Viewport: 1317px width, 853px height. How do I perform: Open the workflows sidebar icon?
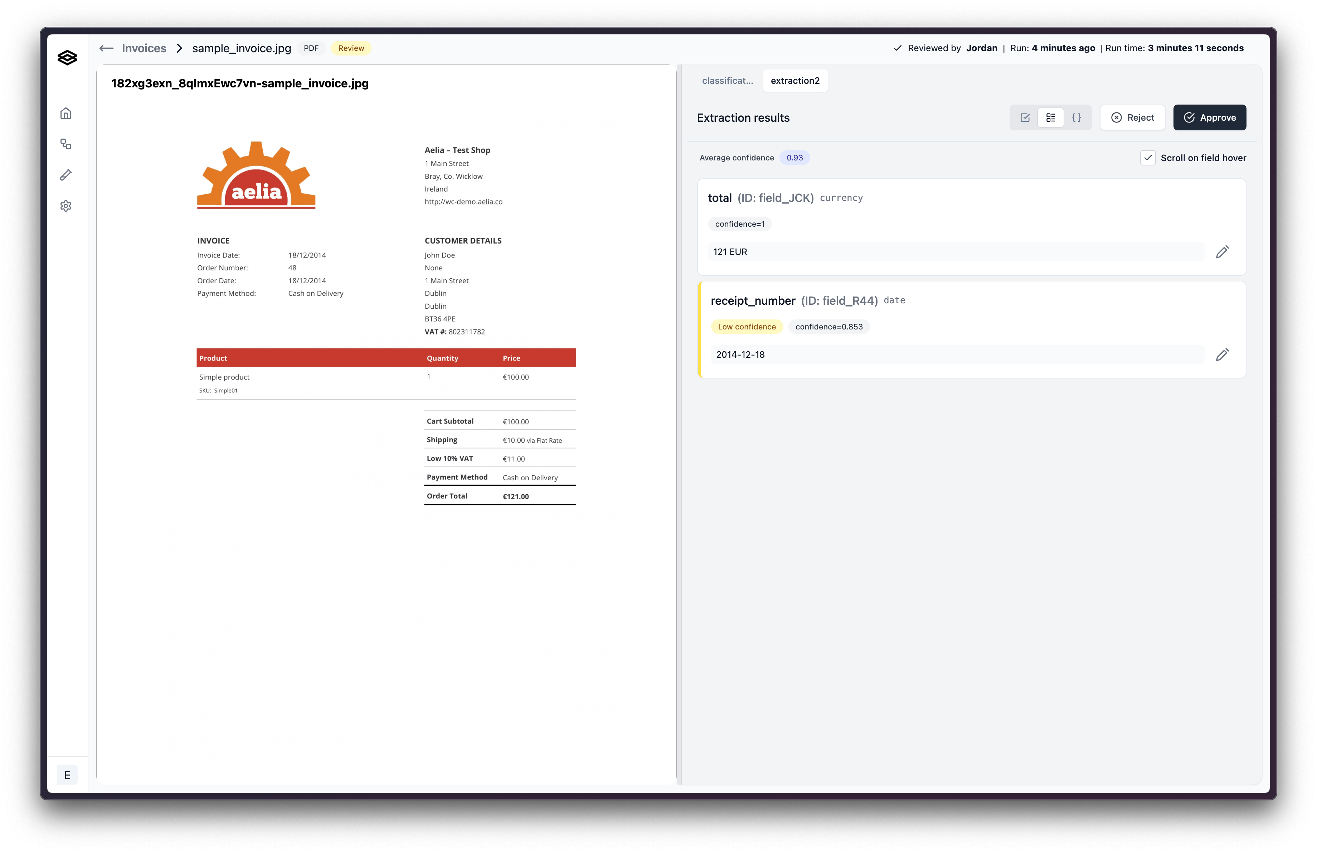point(66,144)
